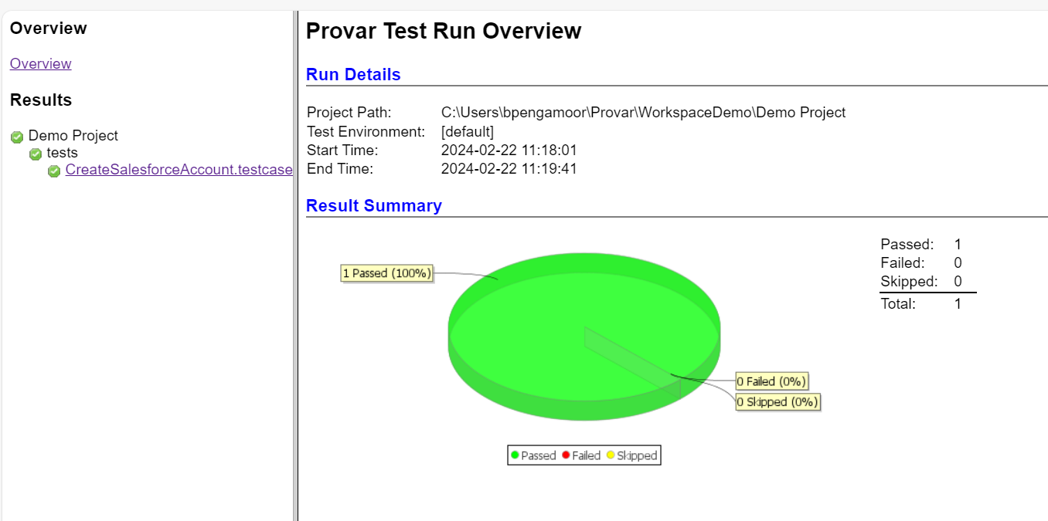Click the 'Test Environment:' label
Screen dimensions: 1048x521
click(366, 131)
